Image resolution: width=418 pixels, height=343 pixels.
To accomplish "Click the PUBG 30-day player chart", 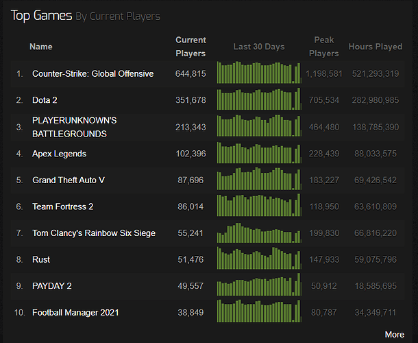I will coord(259,126).
